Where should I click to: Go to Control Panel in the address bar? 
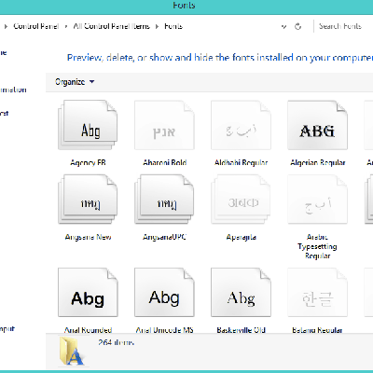(36, 26)
